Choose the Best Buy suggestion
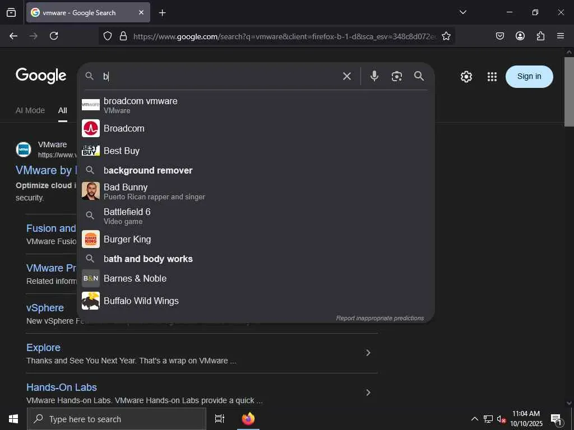This screenshot has height=430, width=574. 256,151
